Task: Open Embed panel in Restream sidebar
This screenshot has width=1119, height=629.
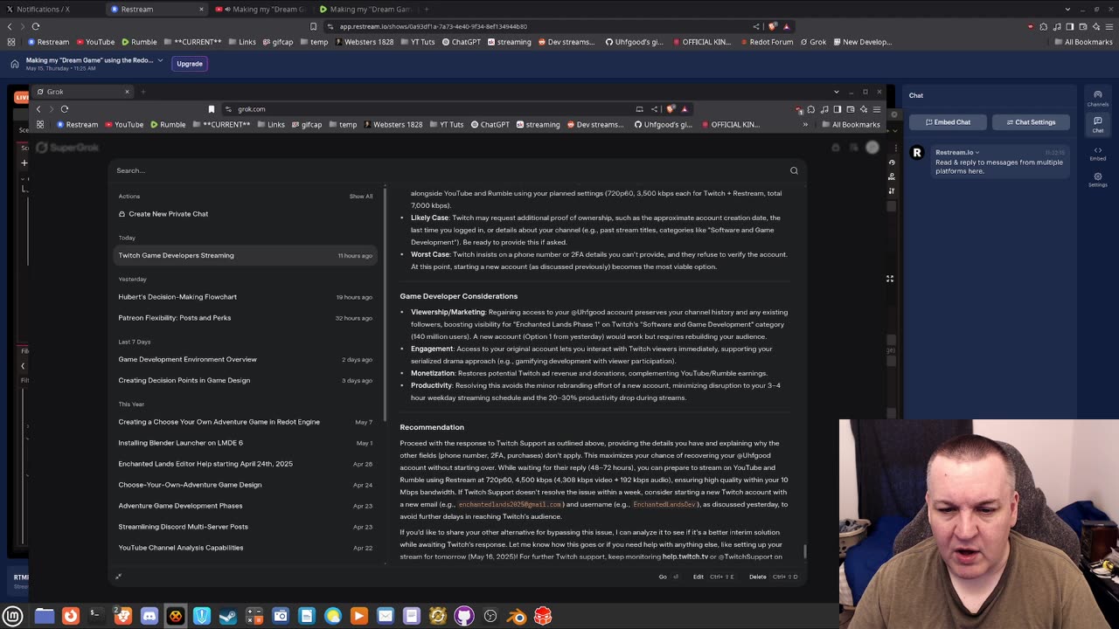Action: pos(1098,153)
